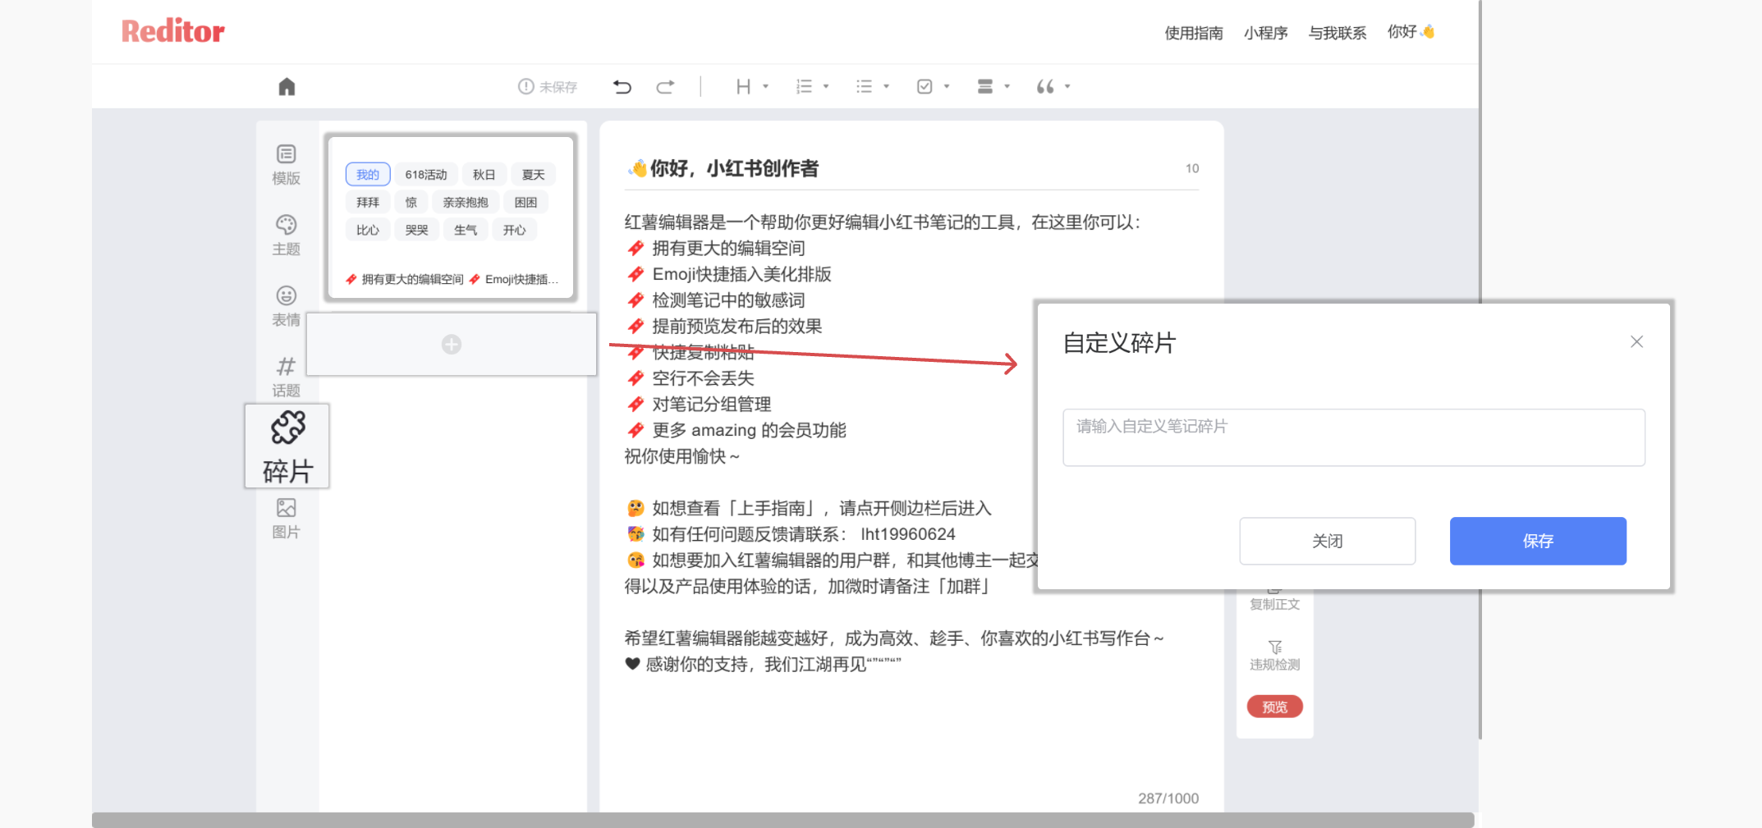
Task: Click line 检测笔记中的敏感词
Action: [728, 300]
